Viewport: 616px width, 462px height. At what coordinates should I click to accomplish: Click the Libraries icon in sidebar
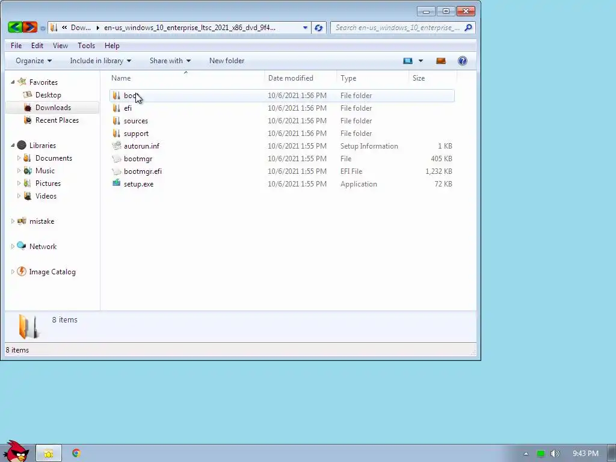coord(22,146)
